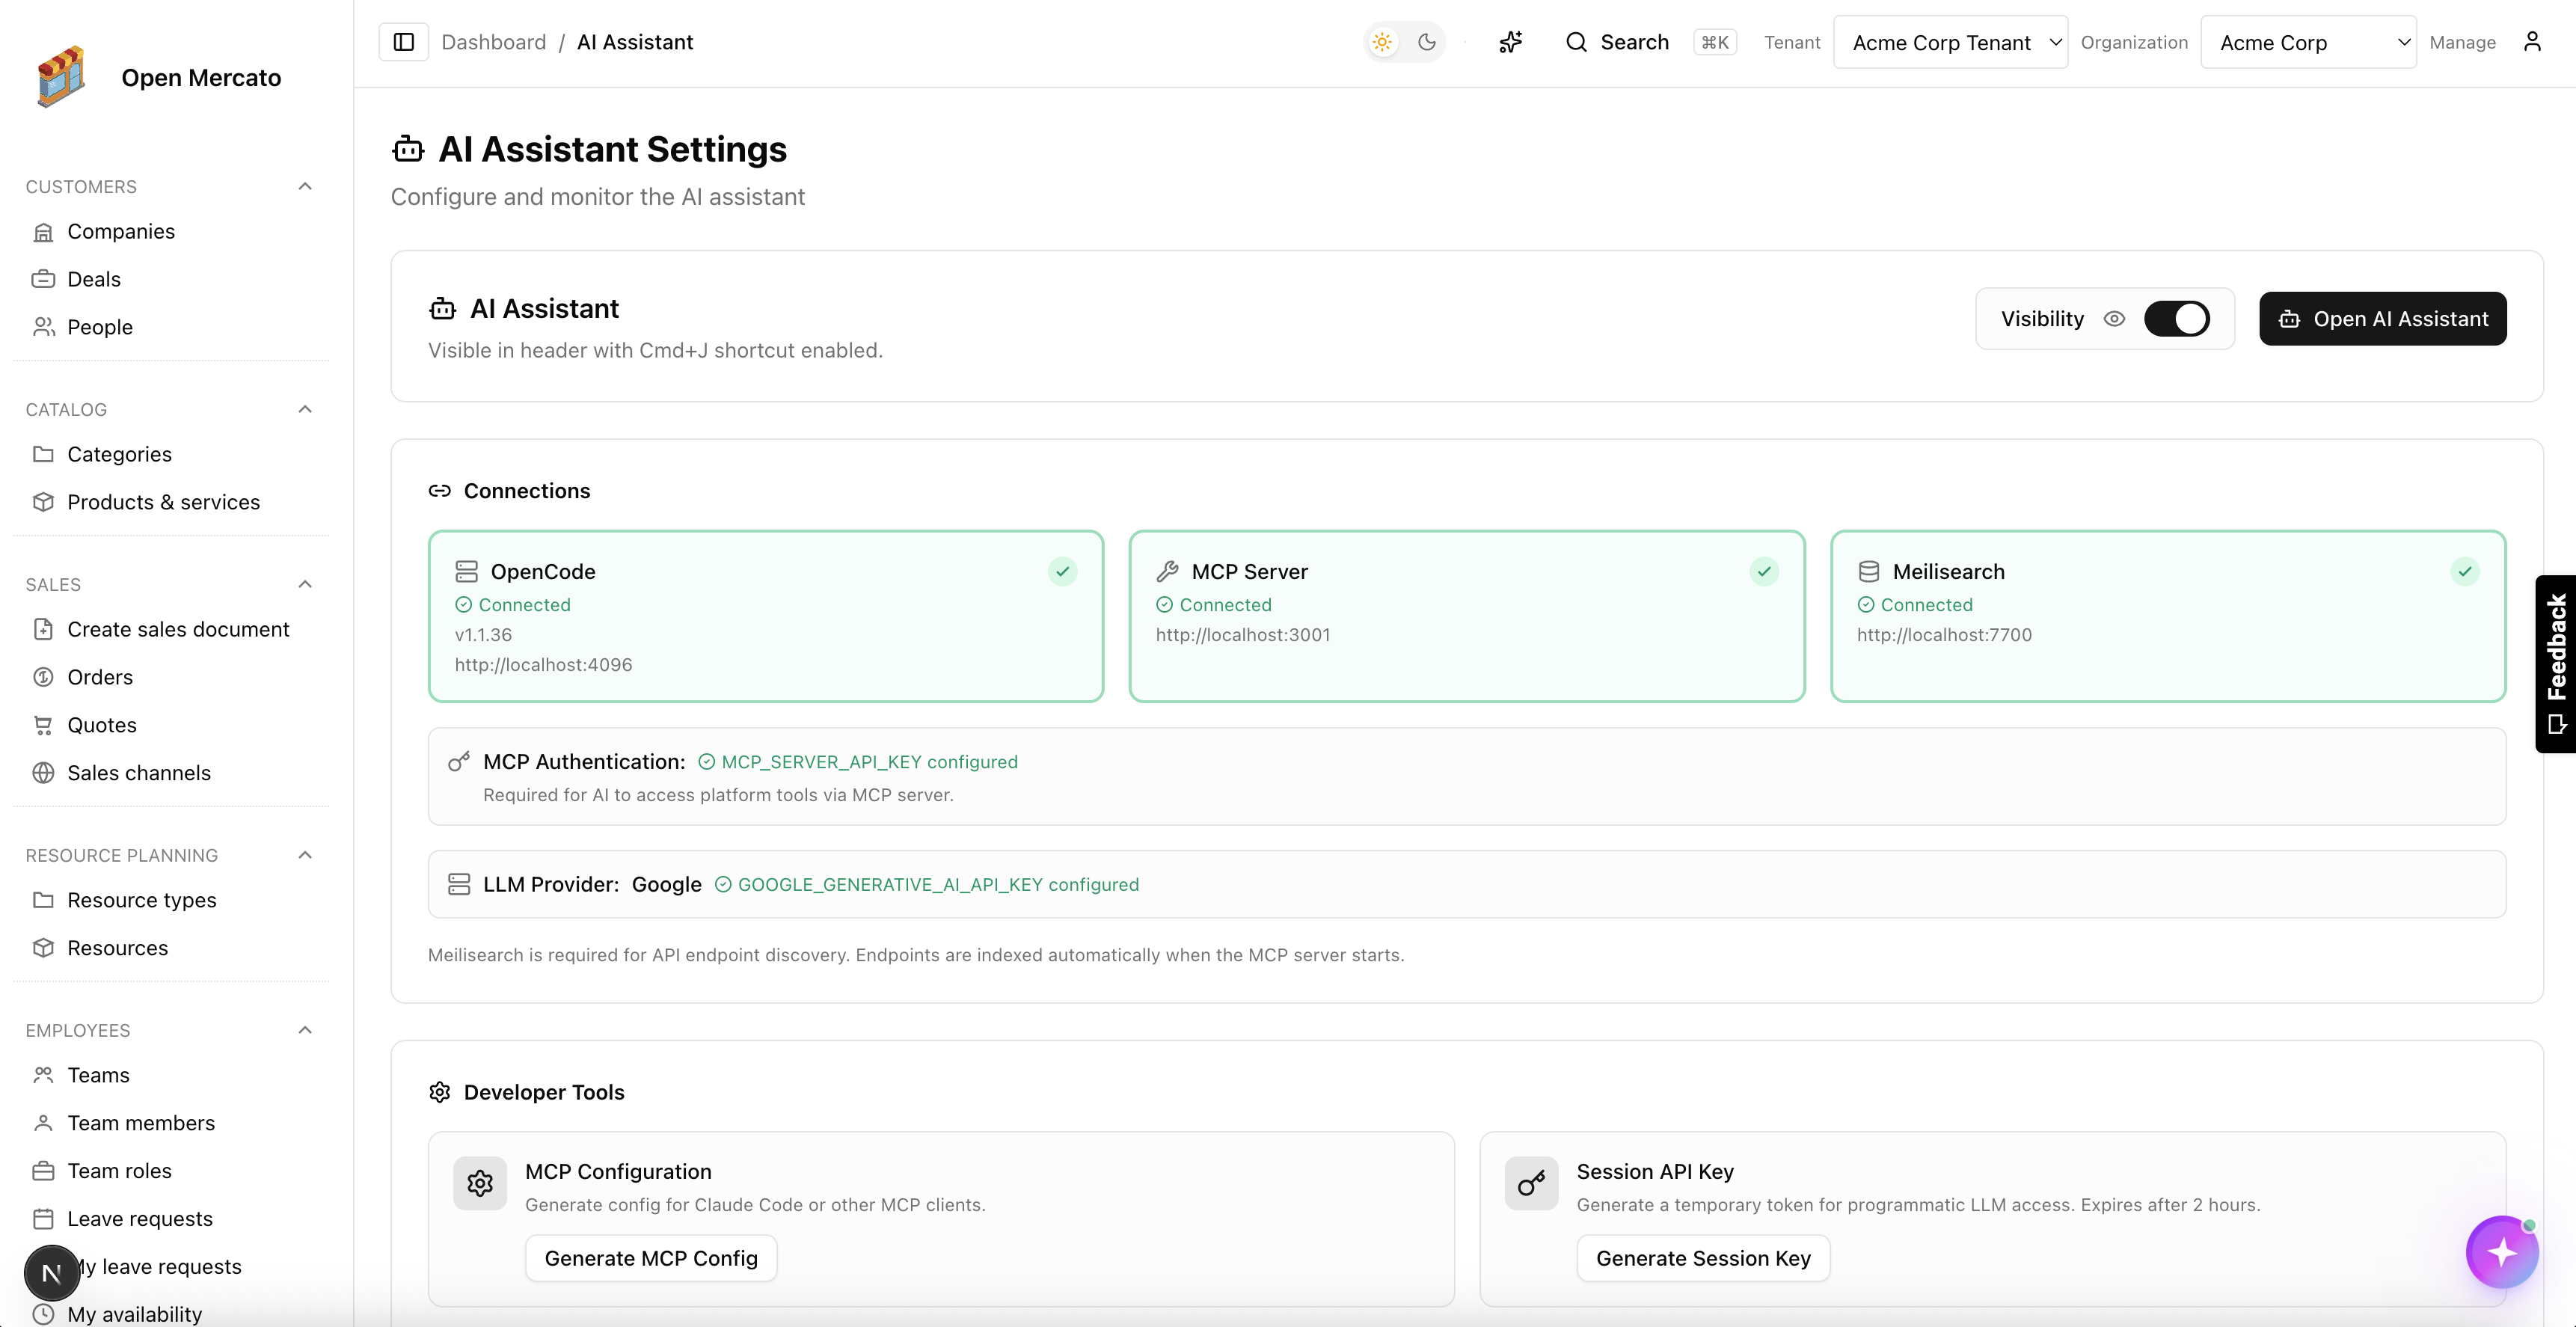Switch to dark mode with the moon icon
The height and width of the screenshot is (1327, 2576).
[x=1426, y=41]
